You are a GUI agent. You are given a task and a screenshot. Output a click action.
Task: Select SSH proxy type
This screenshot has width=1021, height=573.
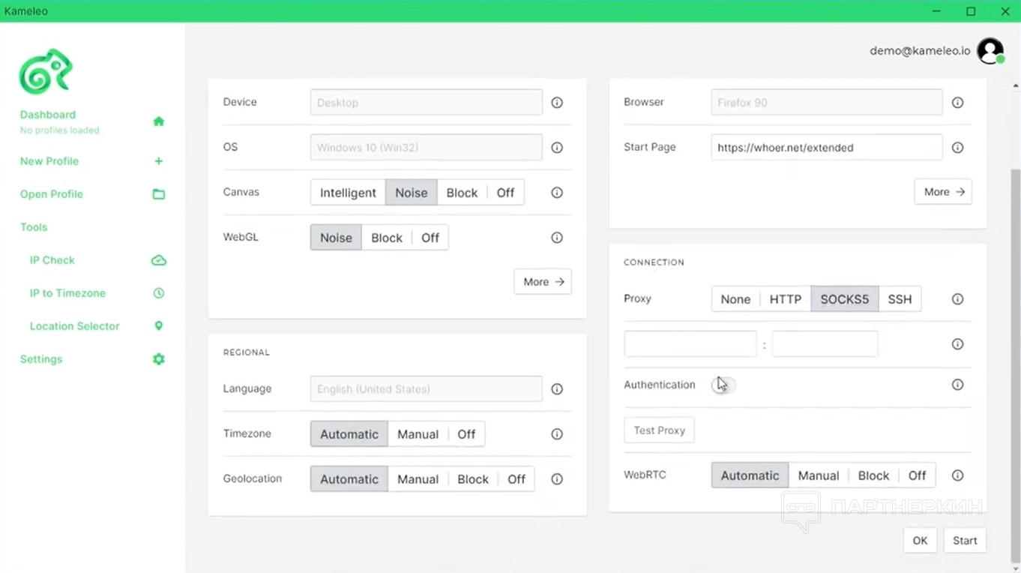pyautogui.click(x=900, y=299)
